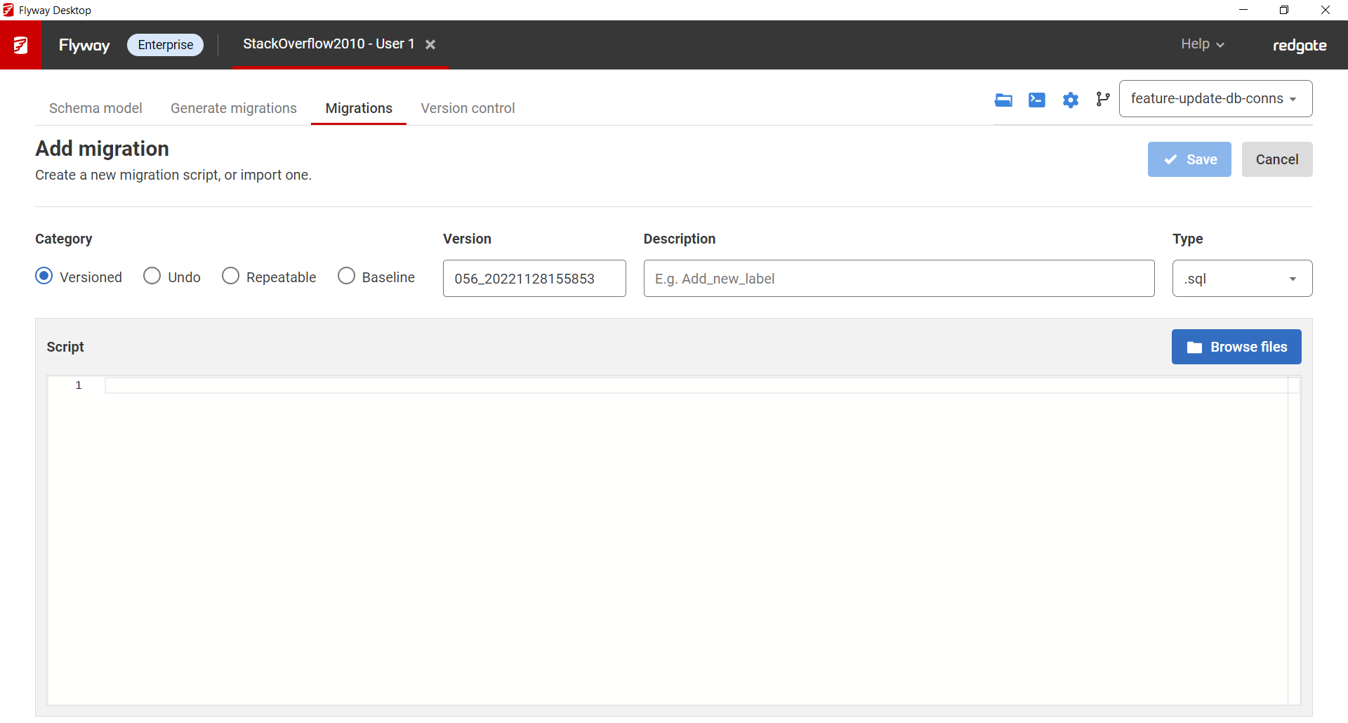Viewport: 1348px width, 723px height.
Task: Click into the Description input field
Action: 898,279
